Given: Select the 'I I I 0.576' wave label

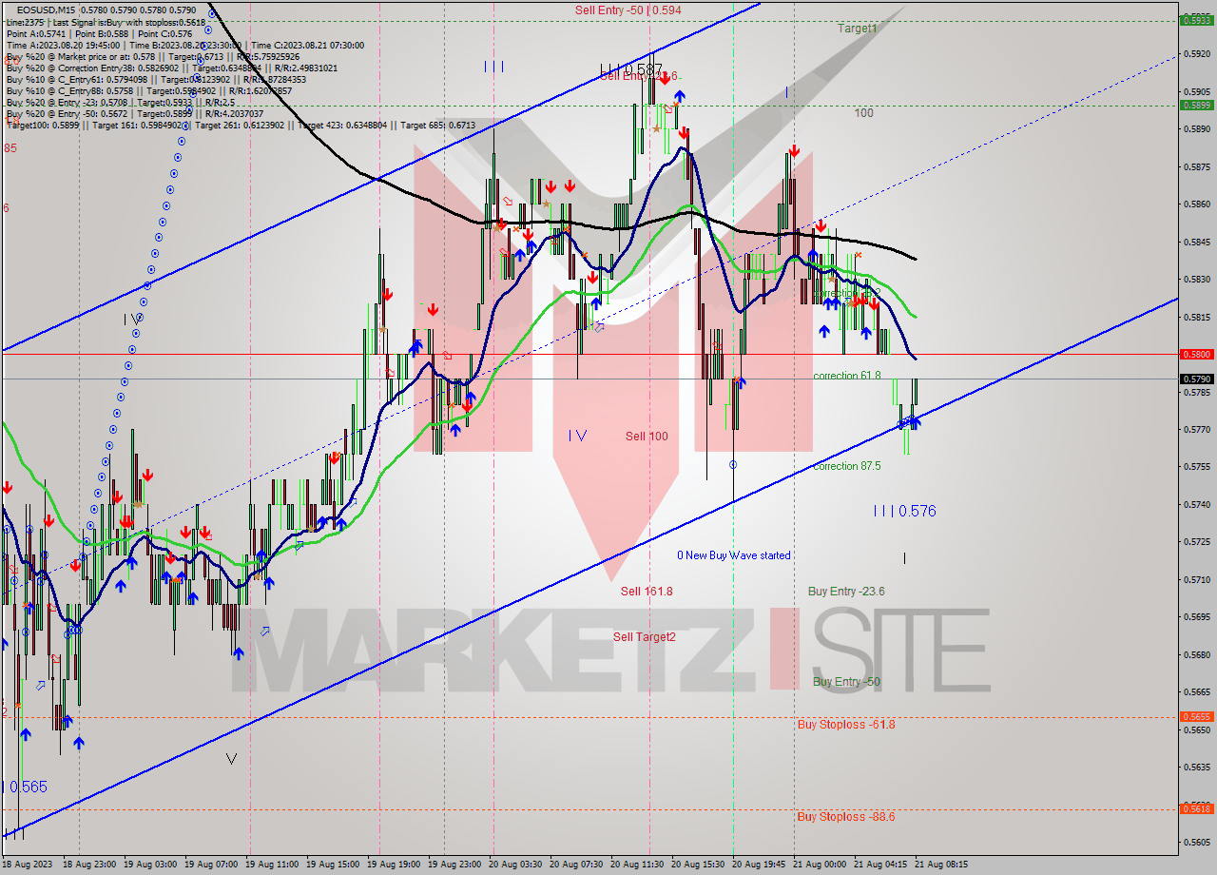Looking at the screenshot, I should click(905, 512).
